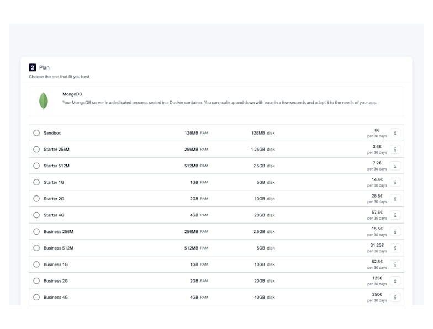Click the step 2 Plan heading badge

click(x=33, y=67)
